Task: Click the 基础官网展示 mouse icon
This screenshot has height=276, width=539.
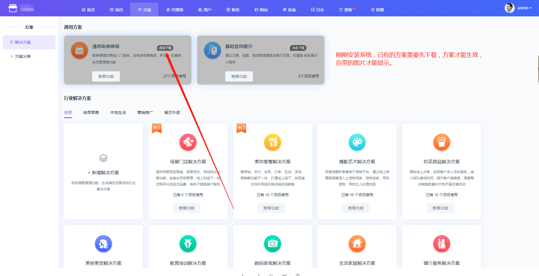Action: tap(213, 50)
